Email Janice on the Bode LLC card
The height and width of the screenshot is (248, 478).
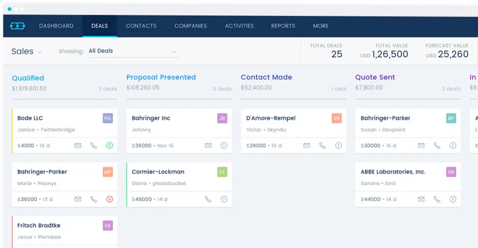pyautogui.click(x=78, y=145)
